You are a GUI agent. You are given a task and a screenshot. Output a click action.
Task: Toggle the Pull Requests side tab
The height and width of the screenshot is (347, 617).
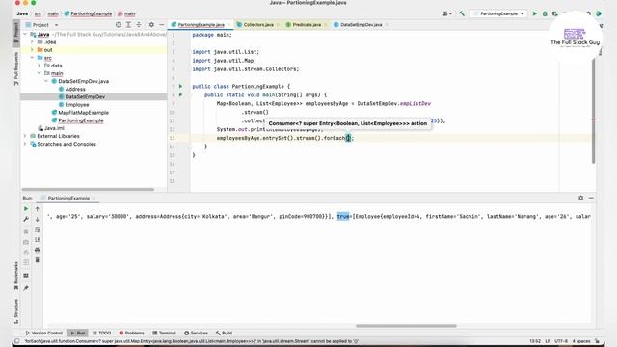click(x=16, y=68)
